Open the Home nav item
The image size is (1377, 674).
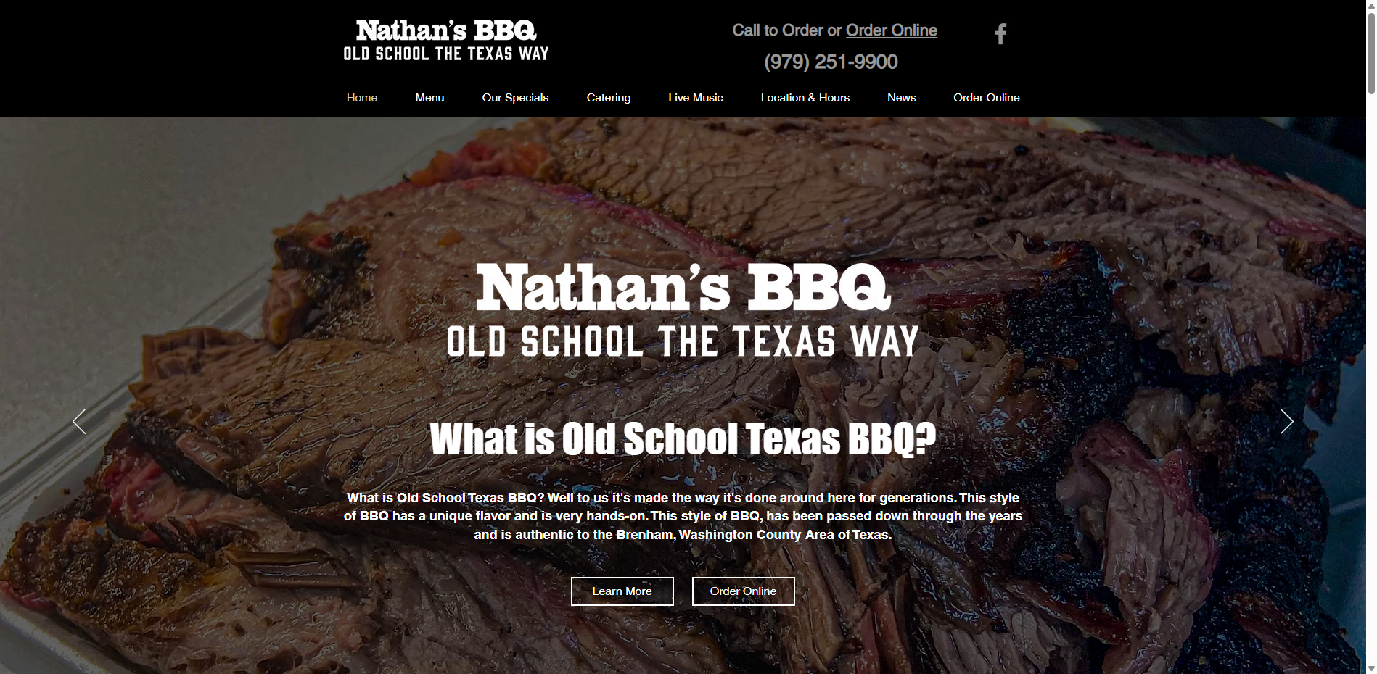[x=362, y=98]
